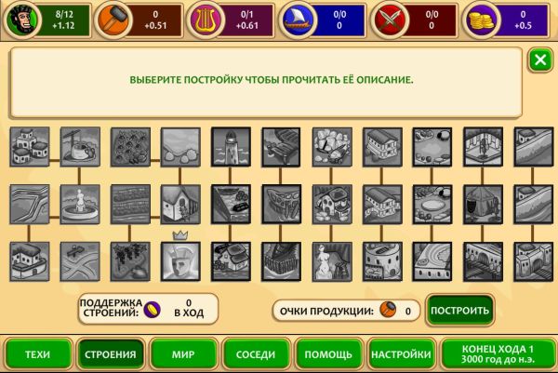Select the crowned ruler mask wonder

point(180,261)
